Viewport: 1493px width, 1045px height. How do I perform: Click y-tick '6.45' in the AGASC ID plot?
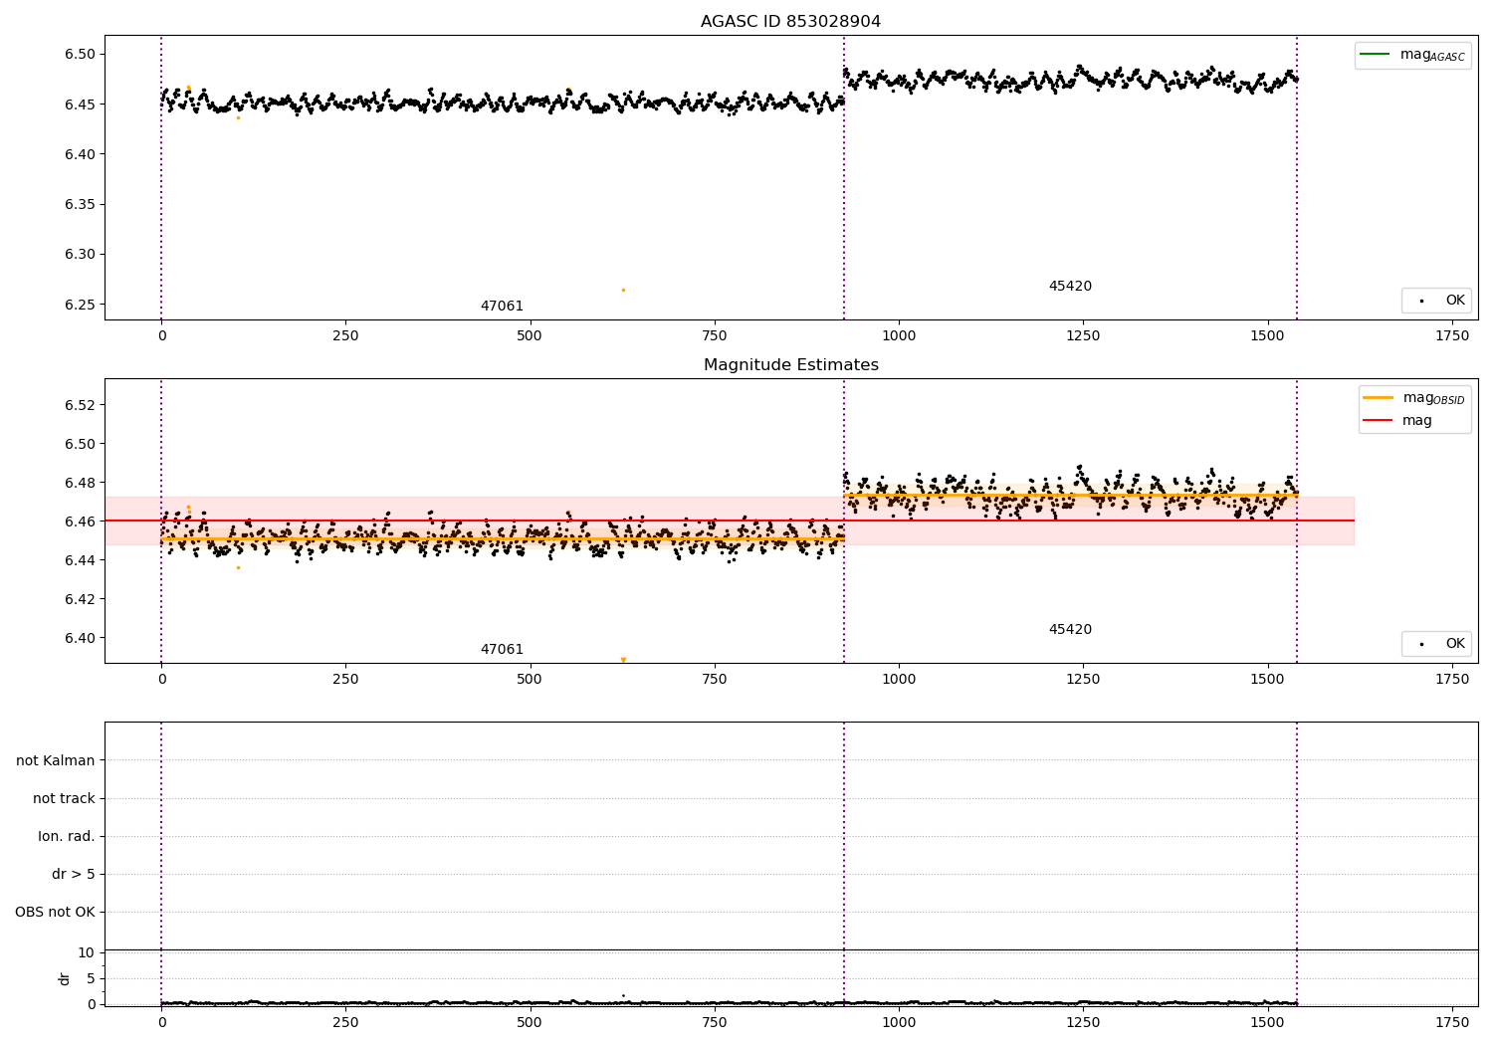[x=78, y=104]
